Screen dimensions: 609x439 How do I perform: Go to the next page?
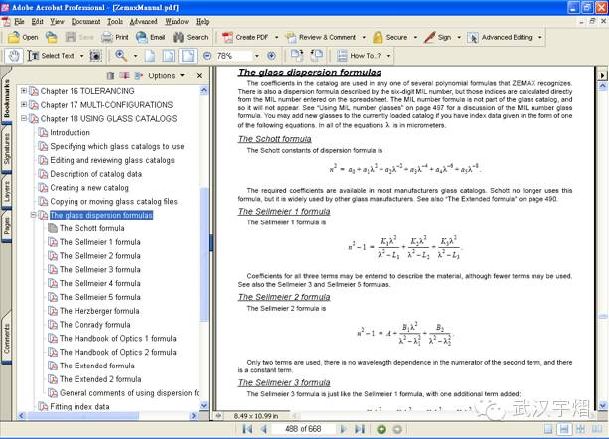[x=343, y=429]
